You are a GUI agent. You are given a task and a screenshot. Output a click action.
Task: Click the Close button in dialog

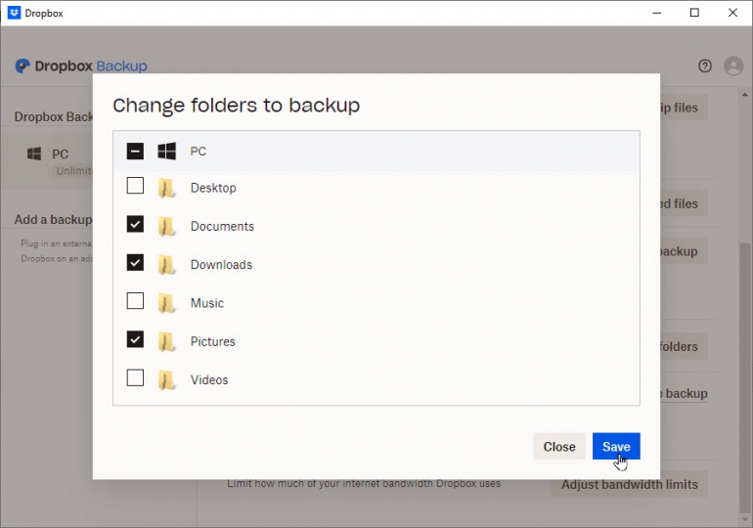(559, 447)
